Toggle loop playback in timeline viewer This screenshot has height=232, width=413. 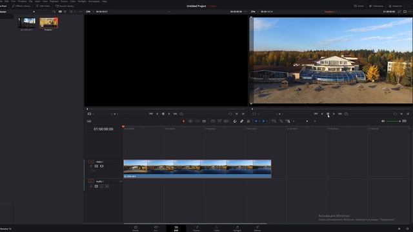coord(347,114)
